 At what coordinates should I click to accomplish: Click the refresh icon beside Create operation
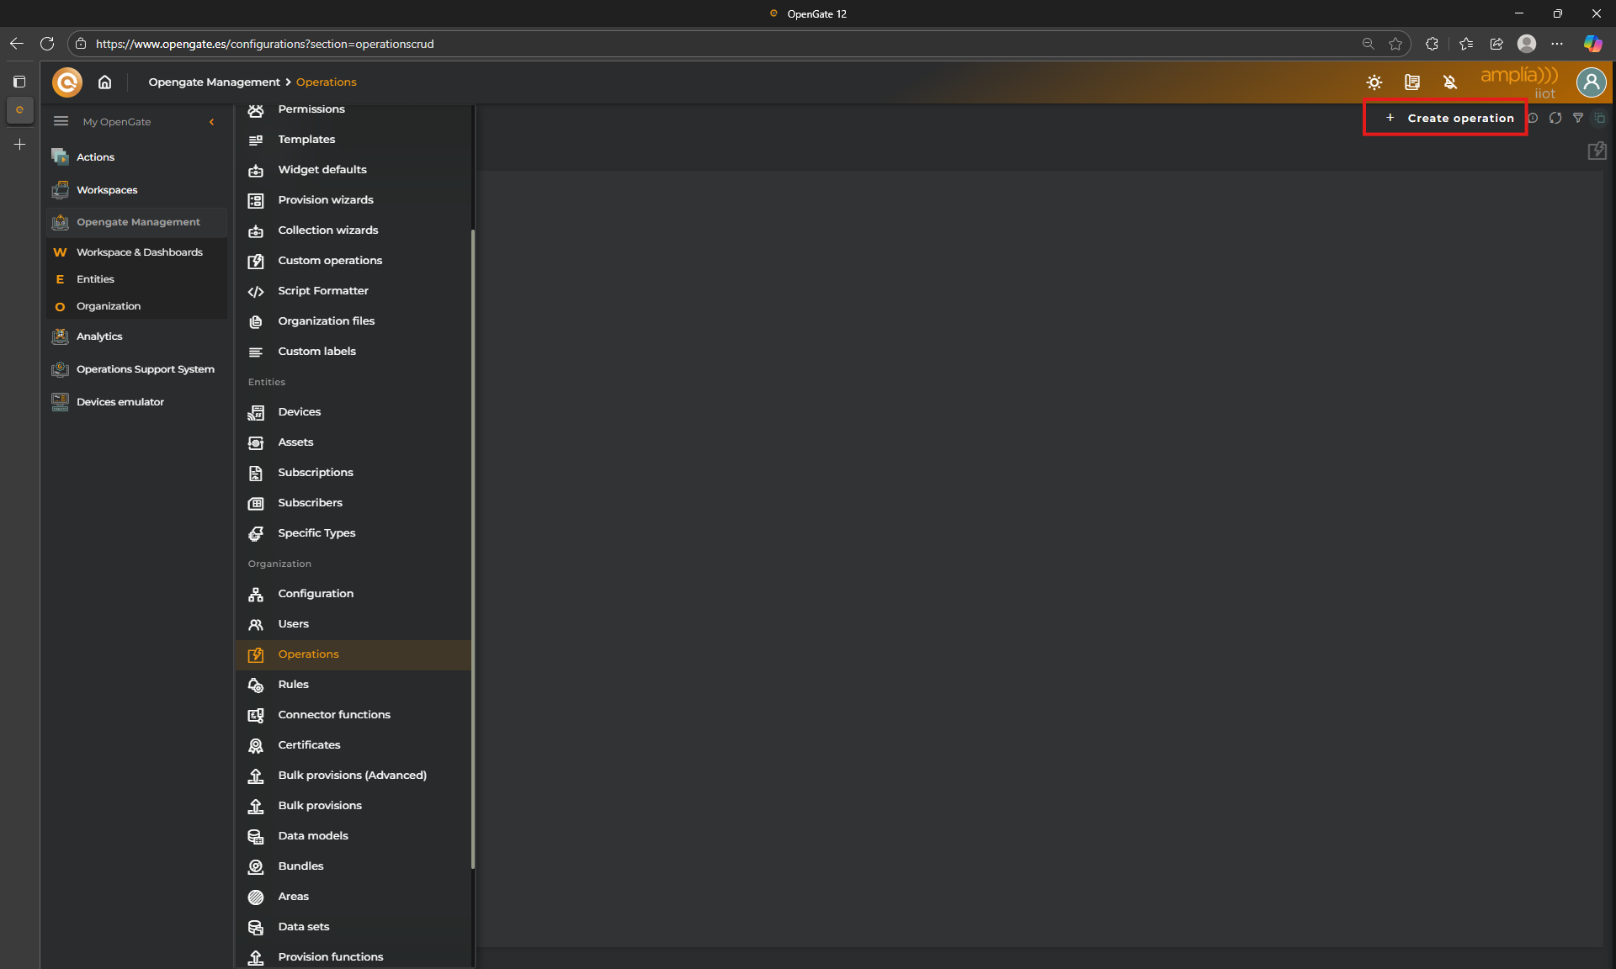point(1555,119)
